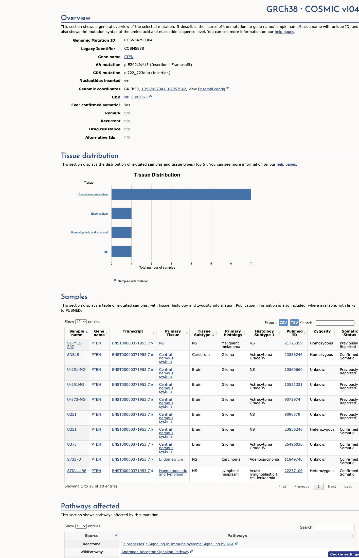This screenshot has width=359, height=558.
Task: Open the Central nervous system chart label link
Action: click(x=93, y=194)
